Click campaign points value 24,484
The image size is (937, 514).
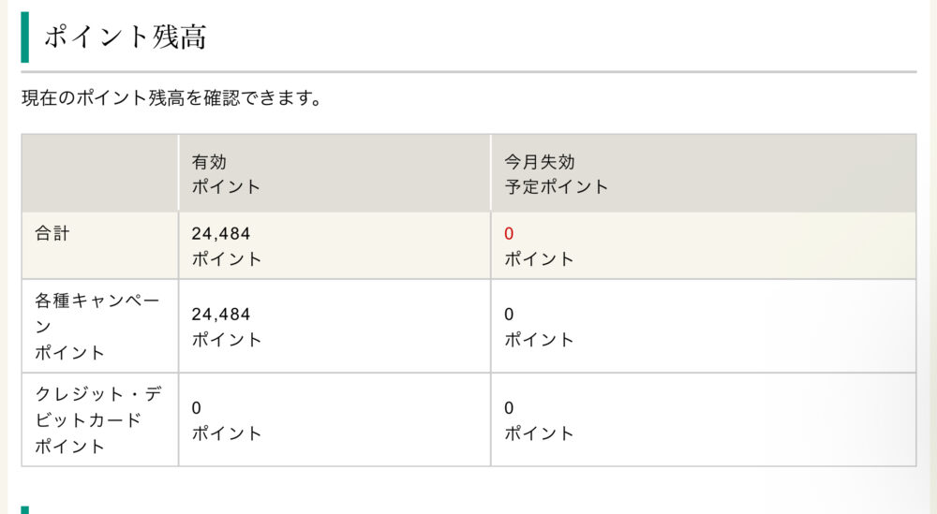click(220, 315)
